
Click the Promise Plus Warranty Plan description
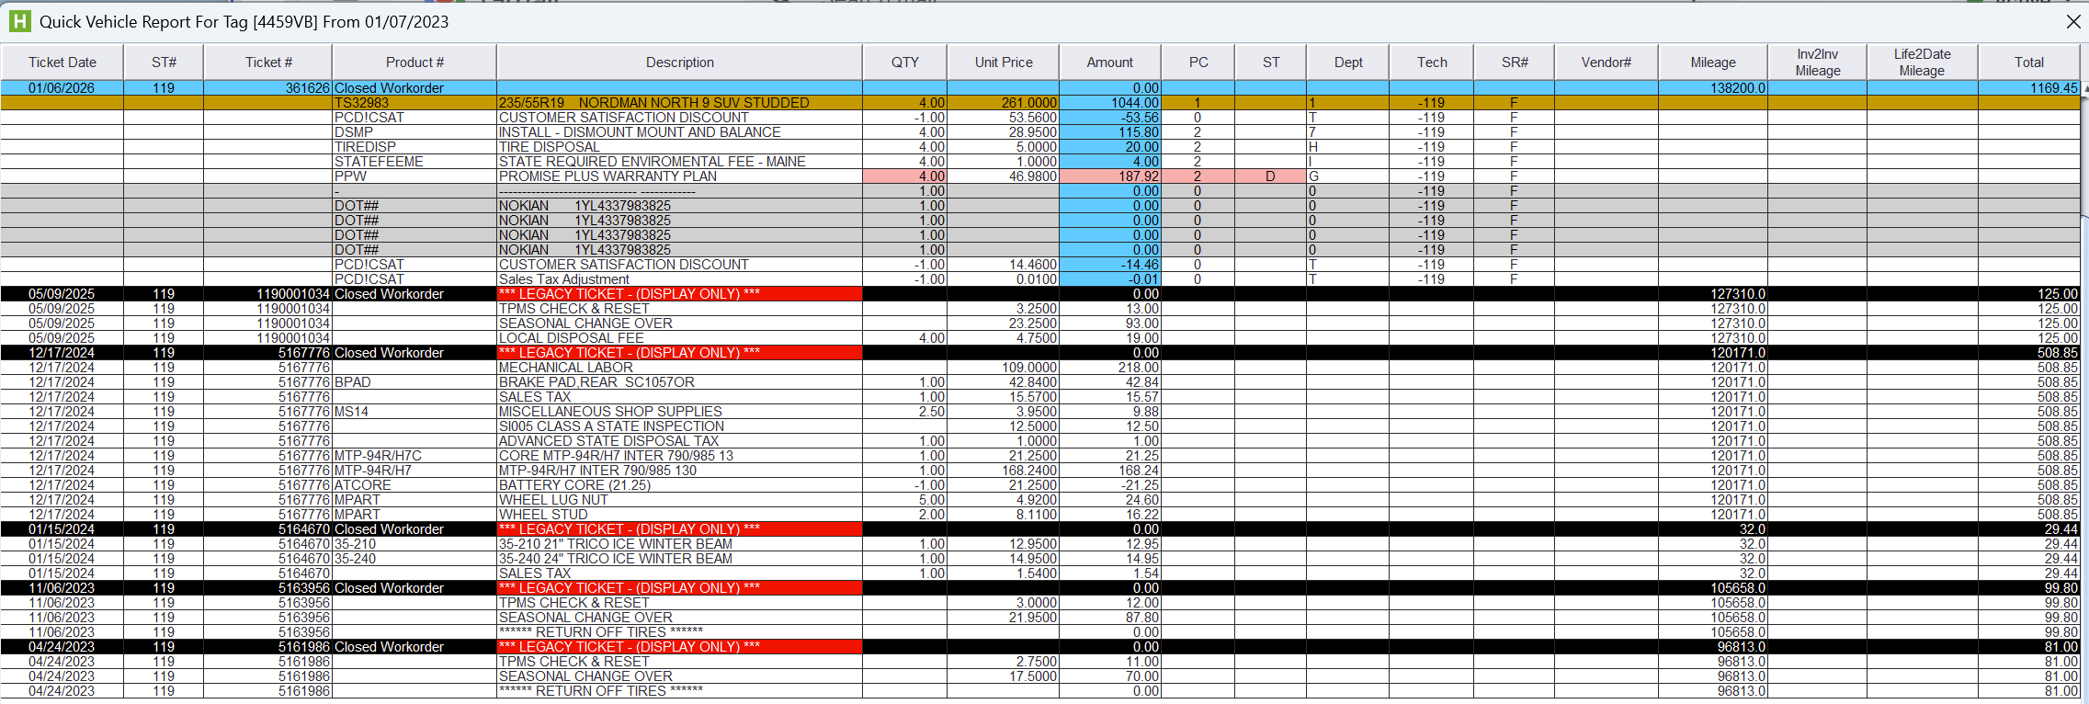(607, 176)
